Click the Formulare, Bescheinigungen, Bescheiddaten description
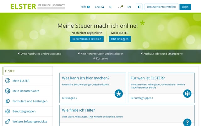 [x=85, y=85]
